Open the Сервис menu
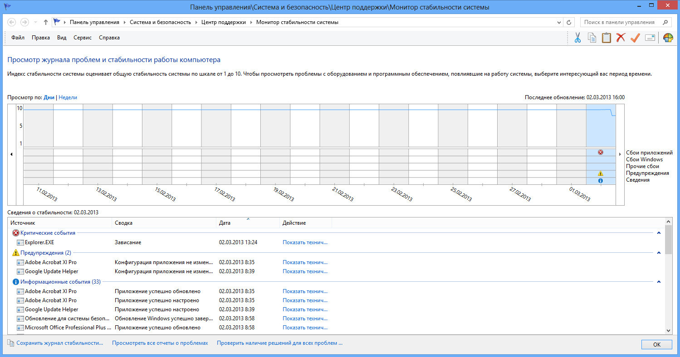 (x=83, y=38)
